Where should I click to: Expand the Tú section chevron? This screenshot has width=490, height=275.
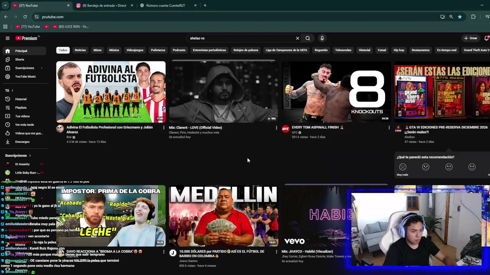click(12, 91)
